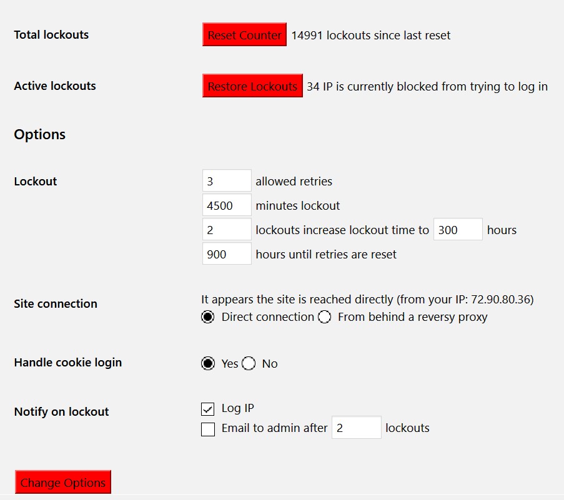Select the Direct connection radio button
The height and width of the screenshot is (500, 564).
tap(208, 317)
